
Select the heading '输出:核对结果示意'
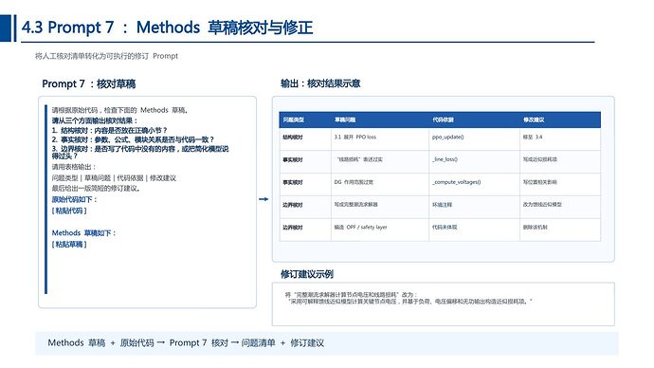point(320,83)
